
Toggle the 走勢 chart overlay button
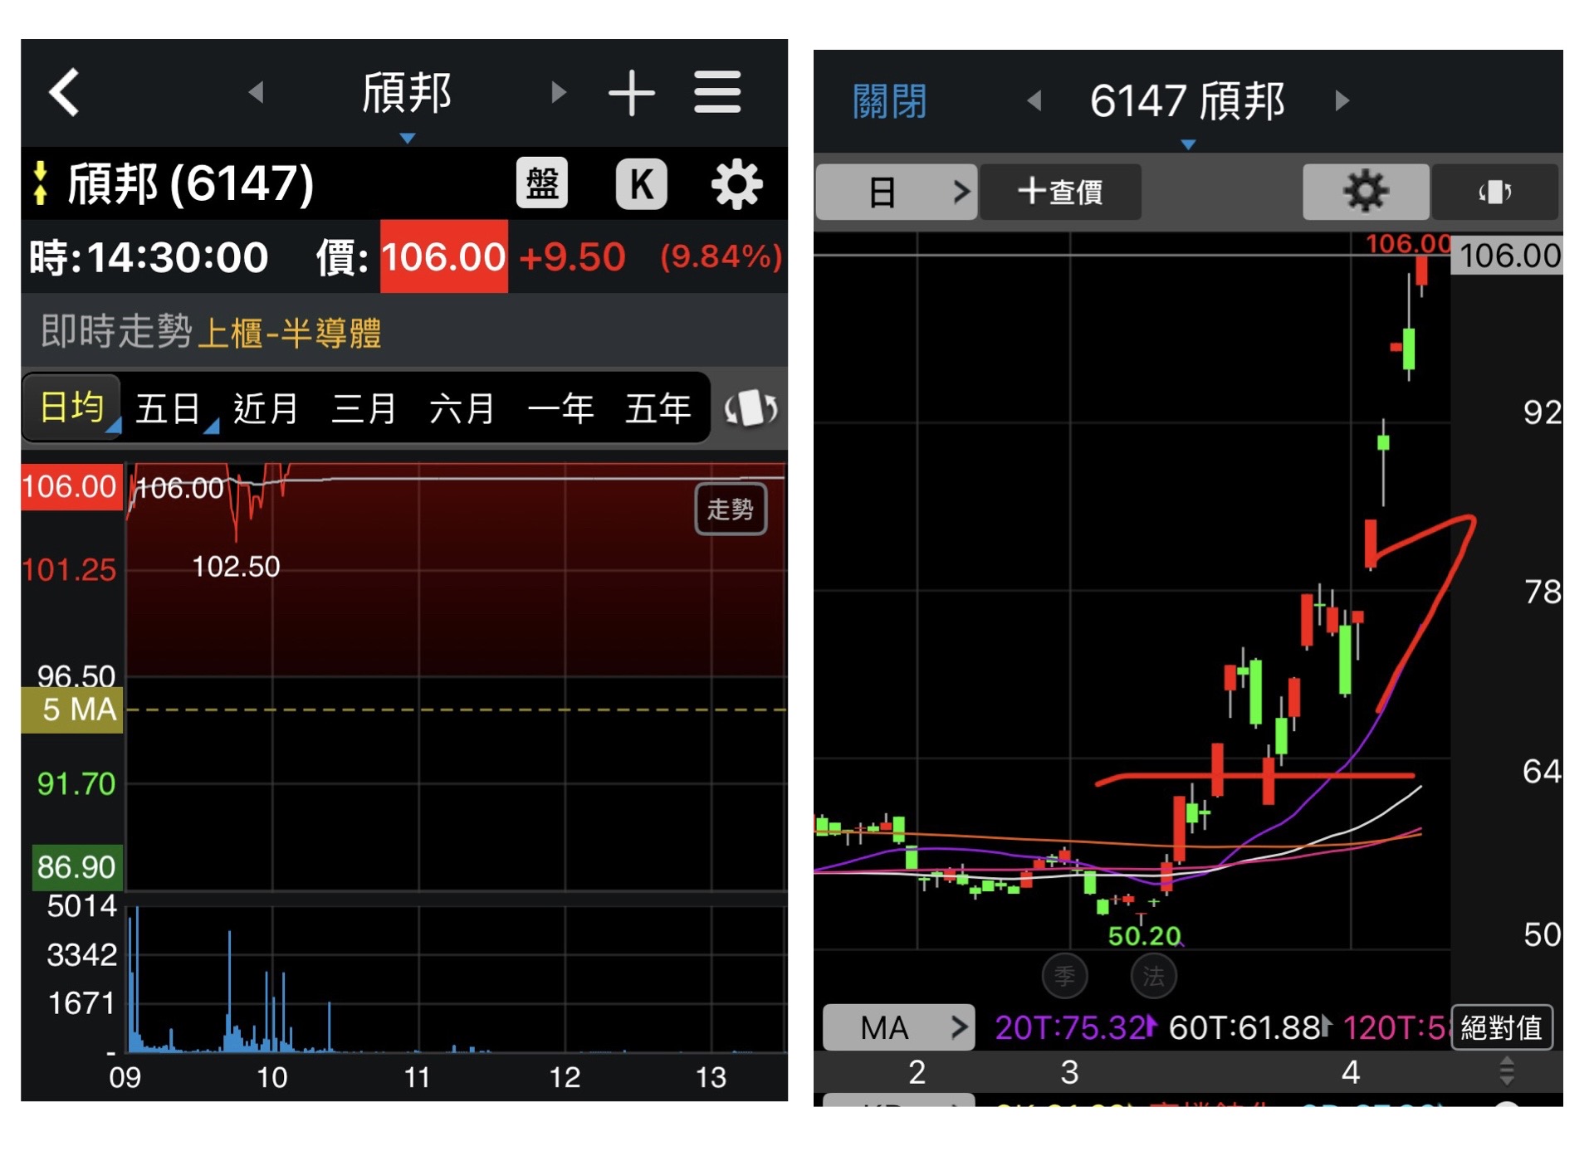pyautogui.click(x=730, y=509)
